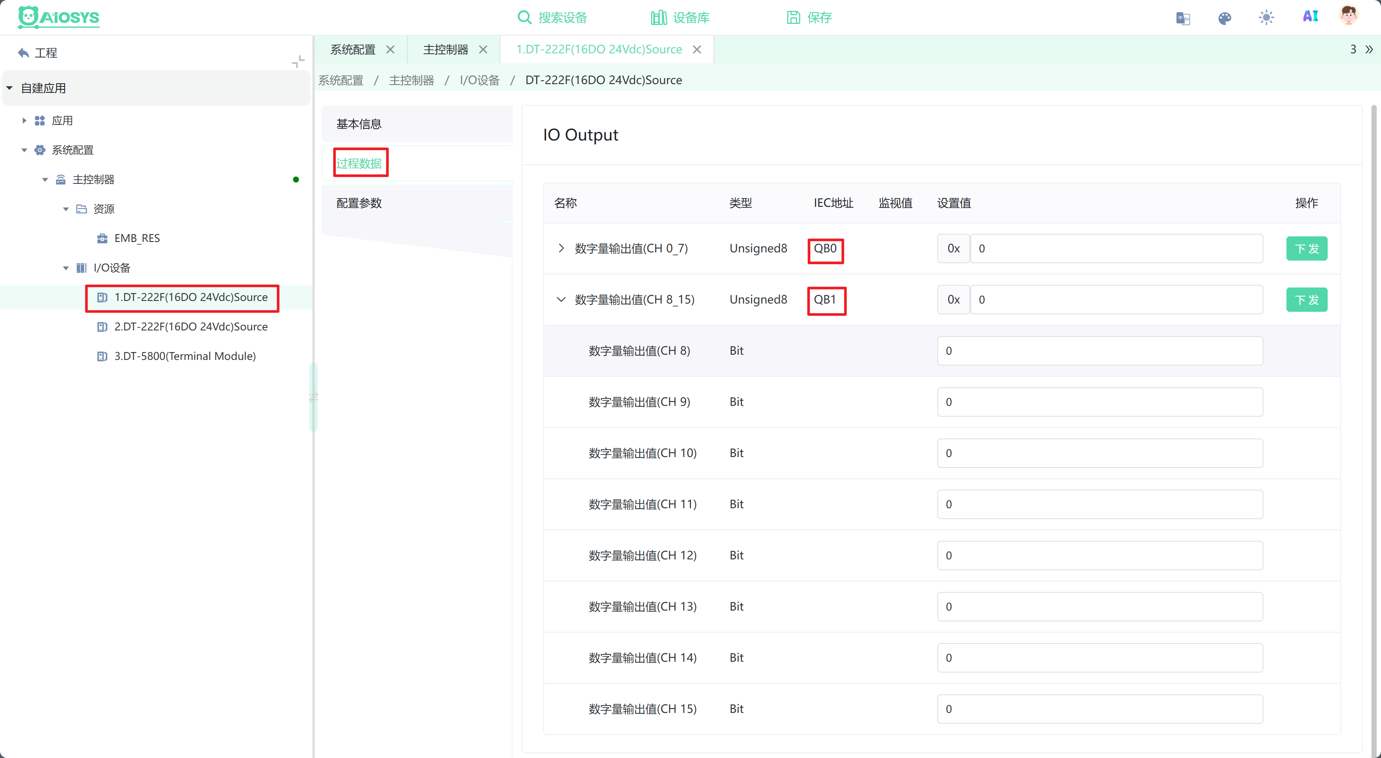Click the user avatar
This screenshot has height=758, width=1381.
(x=1348, y=16)
